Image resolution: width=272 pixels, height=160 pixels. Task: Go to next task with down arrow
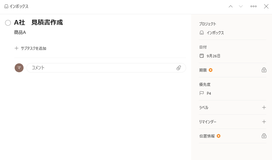[241, 6]
